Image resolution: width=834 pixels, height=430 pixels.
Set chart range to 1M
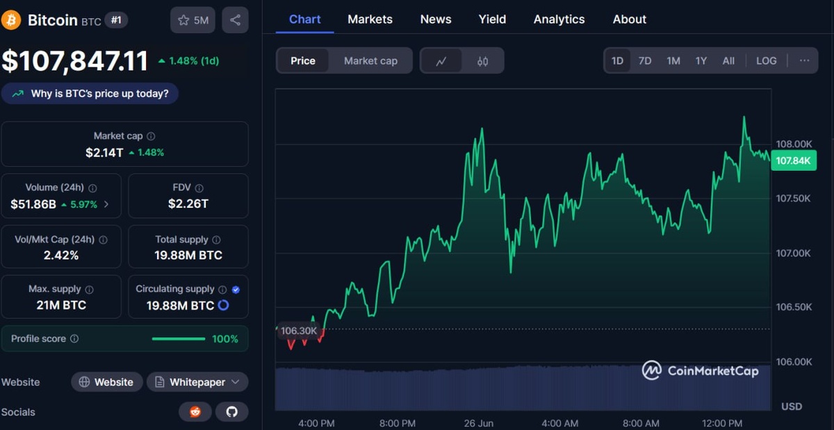[x=673, y=61]
